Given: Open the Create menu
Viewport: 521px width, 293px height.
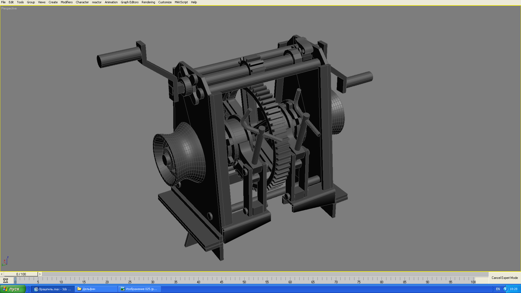Looking at the screenshot, I should pyautogui.click(x=53, y=2).
